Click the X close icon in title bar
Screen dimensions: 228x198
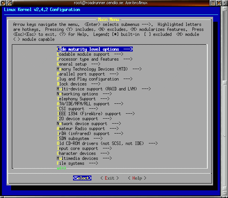[219, 3]
